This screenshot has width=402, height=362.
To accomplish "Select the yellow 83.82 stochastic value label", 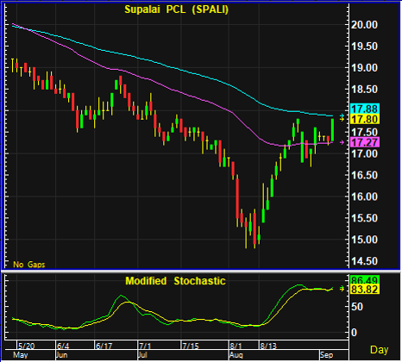I will (x=365, y=289).
